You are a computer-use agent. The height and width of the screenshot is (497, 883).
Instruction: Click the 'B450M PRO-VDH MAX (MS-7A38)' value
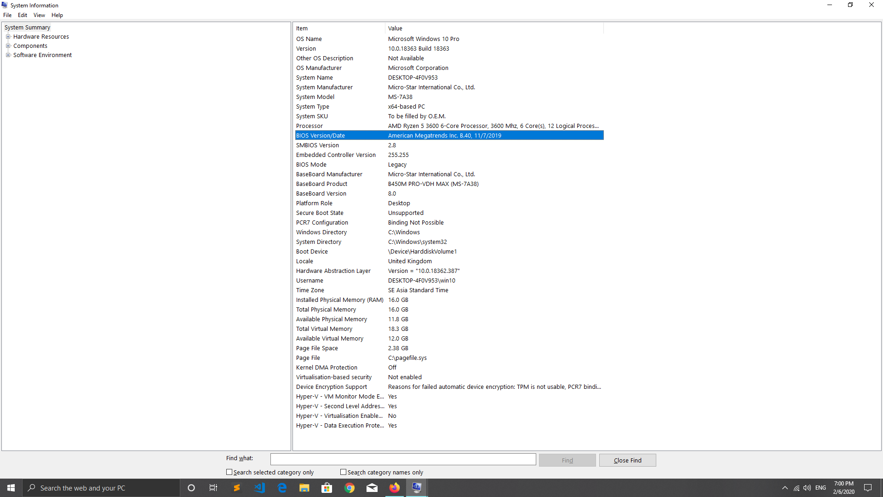433,184
